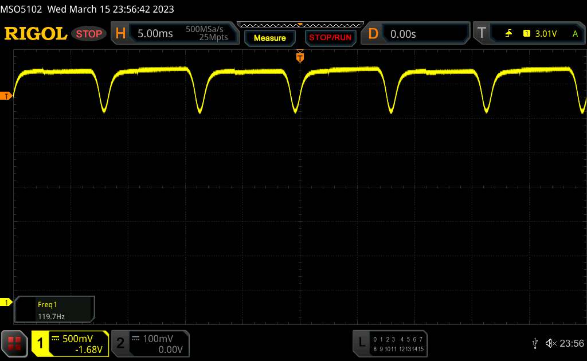Click the rising edge trigger icon
Image resolution: width=587 pixels, height=361 pixels.
click(x=508, y=34)
